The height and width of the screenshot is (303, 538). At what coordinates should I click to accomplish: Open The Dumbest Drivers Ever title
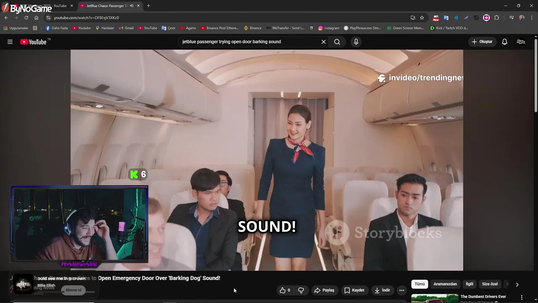(483, 297)
